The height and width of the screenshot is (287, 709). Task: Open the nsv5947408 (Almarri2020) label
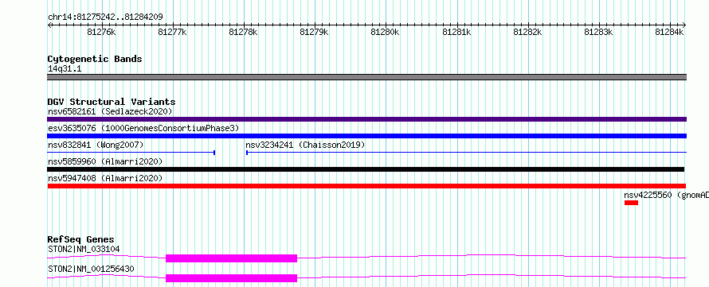point(105,178)
